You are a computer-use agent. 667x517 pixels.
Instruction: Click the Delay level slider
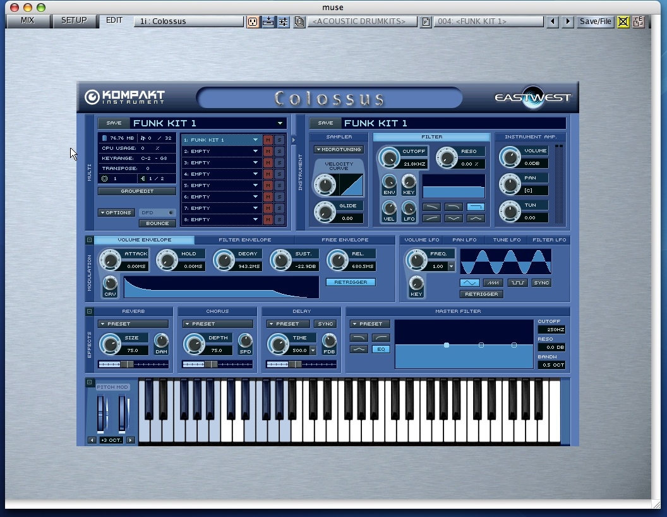tap(301, 364)
